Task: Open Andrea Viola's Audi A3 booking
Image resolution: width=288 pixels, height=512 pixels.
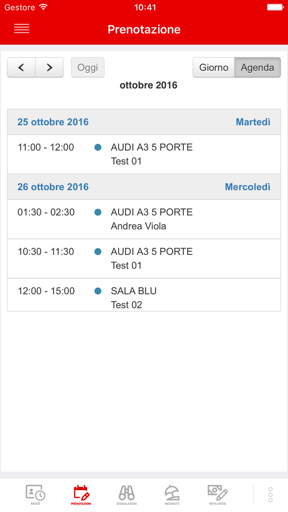Action: (144, 219)
